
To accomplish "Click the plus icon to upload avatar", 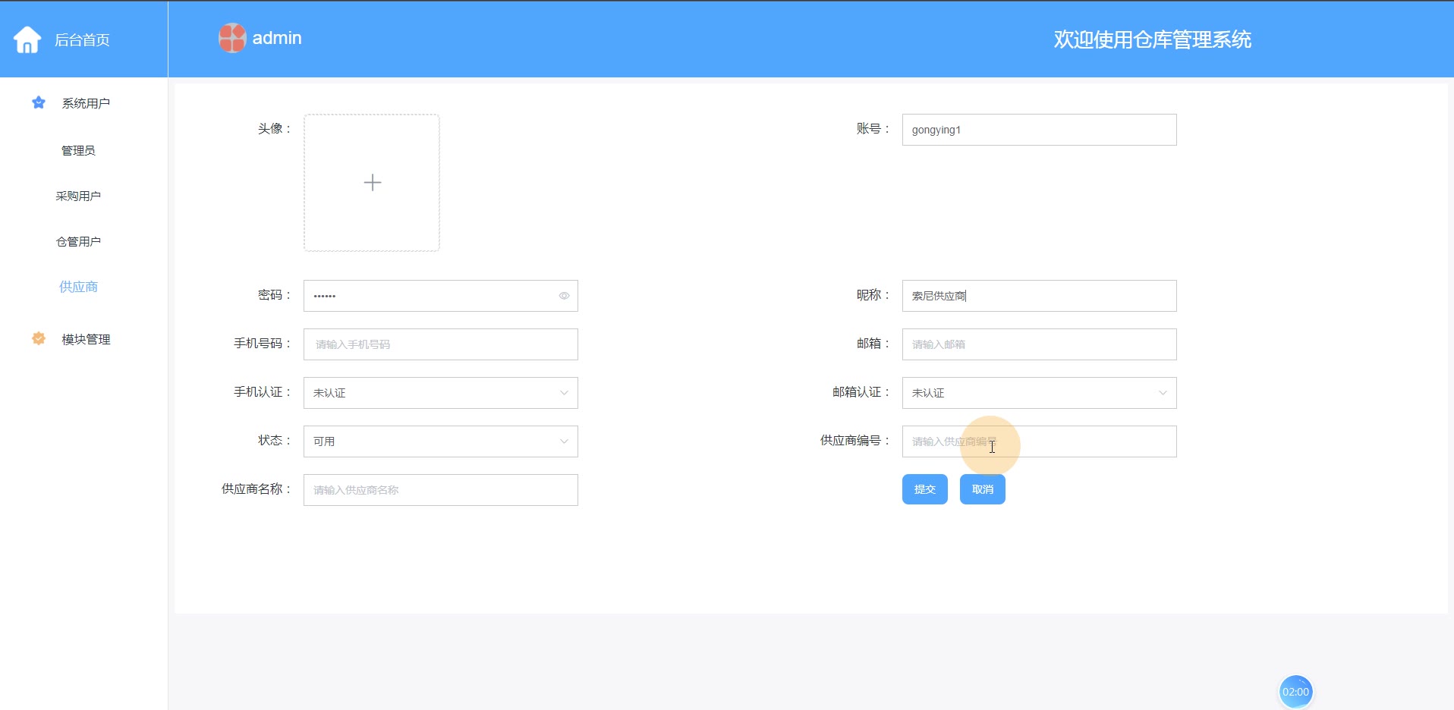I will 372,183.
